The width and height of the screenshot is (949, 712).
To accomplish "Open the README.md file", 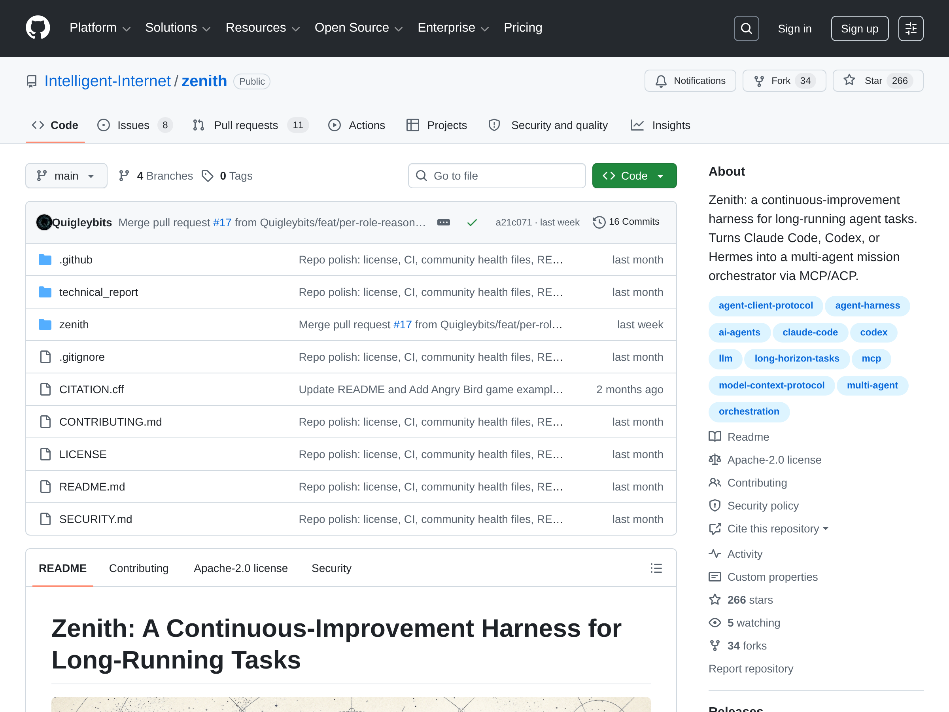I will click(x=92, y=487).
